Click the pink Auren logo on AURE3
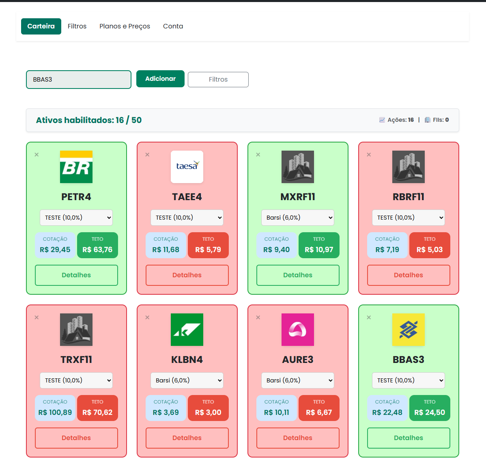The height and width of the screenshot is (462, 486). pos(298,330)
